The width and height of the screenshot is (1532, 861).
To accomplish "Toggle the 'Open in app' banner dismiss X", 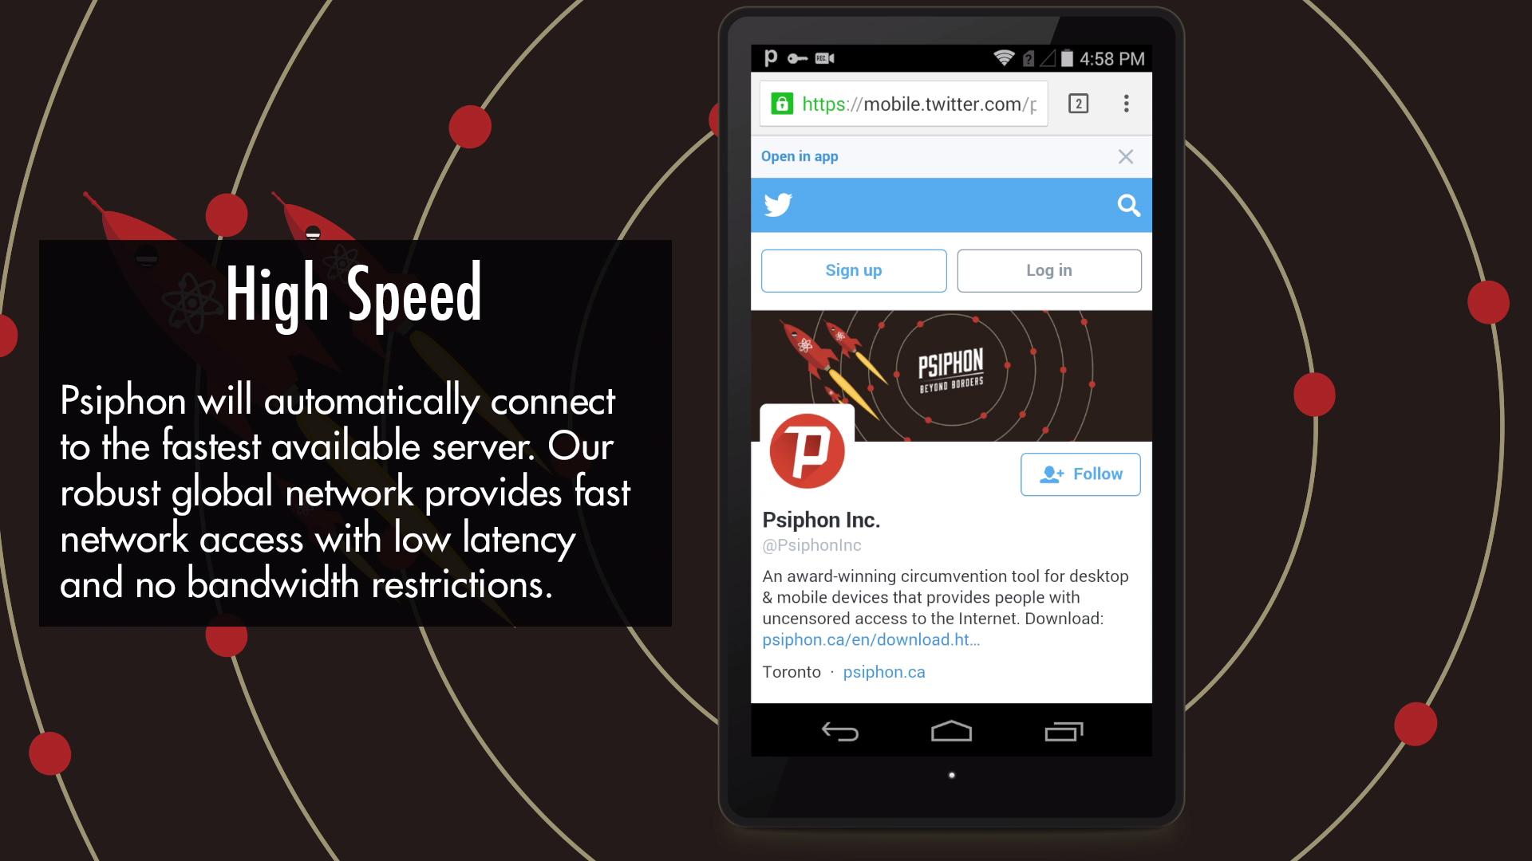I will tap(1125, 155).
